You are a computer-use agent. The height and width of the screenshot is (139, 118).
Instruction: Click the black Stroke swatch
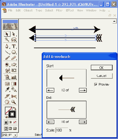pyautogui.click(x=12, y=114)
